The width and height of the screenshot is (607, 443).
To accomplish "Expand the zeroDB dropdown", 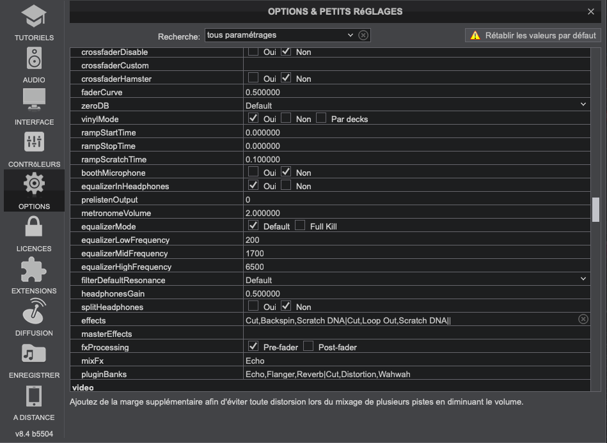I will [x=583, y=105].
